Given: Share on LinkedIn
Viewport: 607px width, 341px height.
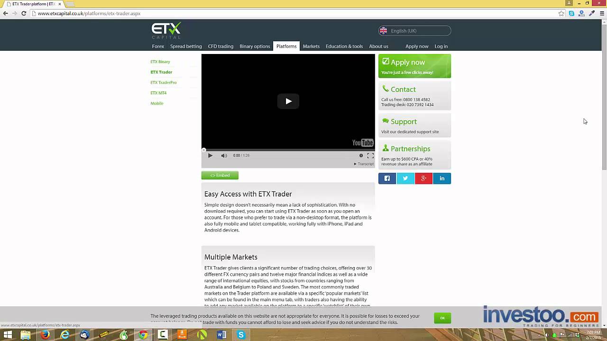Looking at the screenshot, I should coord(442,178).
